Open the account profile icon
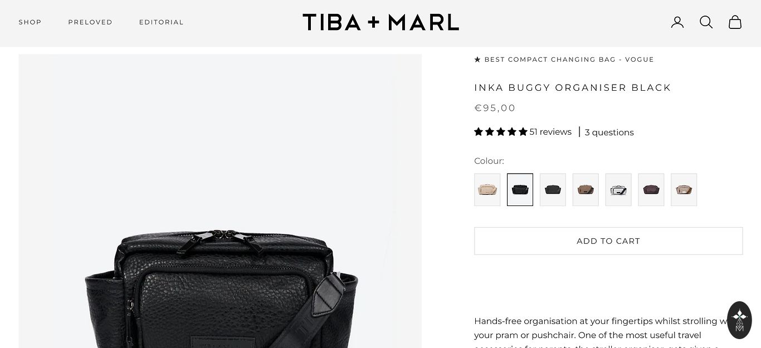The height and width of the screenshot is (348, 761). 677,22
